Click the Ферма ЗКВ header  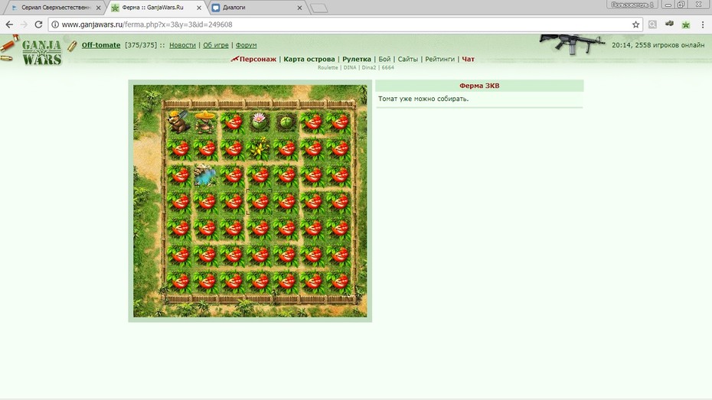tap(479, 85)
